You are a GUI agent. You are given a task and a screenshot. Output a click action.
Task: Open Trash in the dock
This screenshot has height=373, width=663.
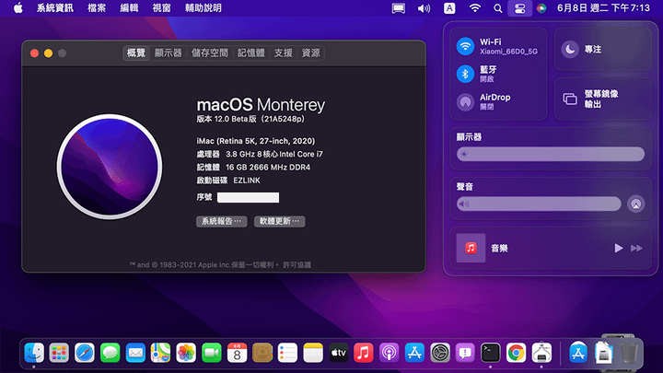[x=629, y=353]
